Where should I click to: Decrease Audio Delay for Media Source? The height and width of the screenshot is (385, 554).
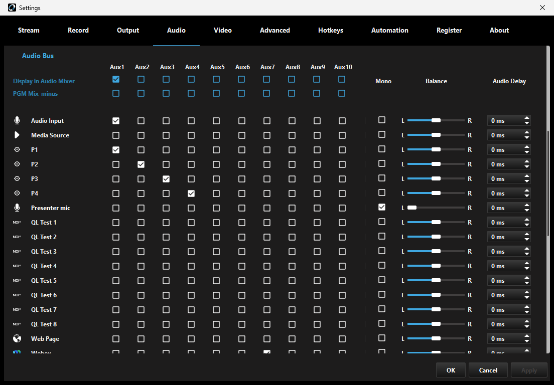(x=527, y=138)
